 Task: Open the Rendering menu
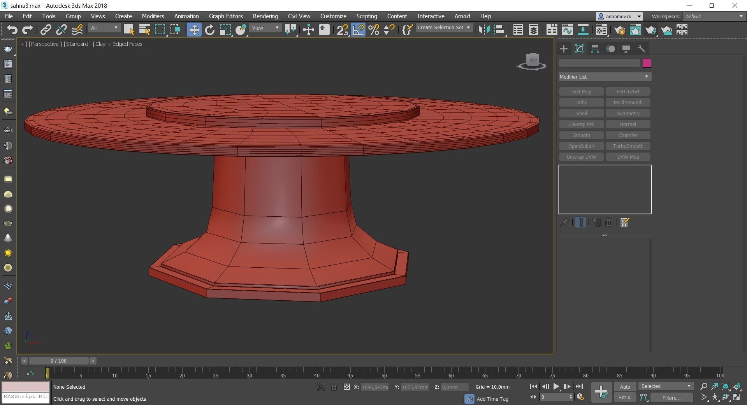point(265,16)
